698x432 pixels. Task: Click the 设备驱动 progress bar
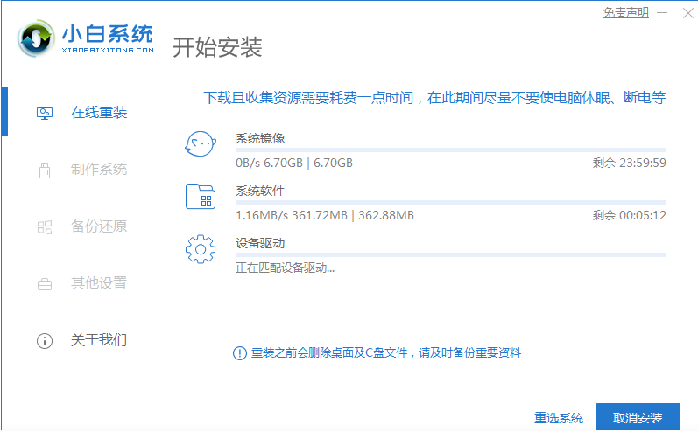coord(450,255)
